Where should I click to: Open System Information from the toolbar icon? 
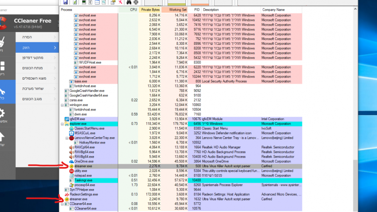coord(84,2)
